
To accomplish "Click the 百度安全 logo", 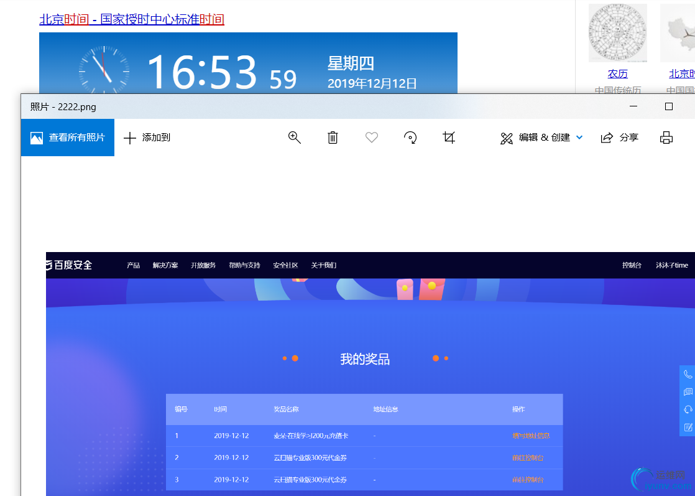I will (69, 265).
